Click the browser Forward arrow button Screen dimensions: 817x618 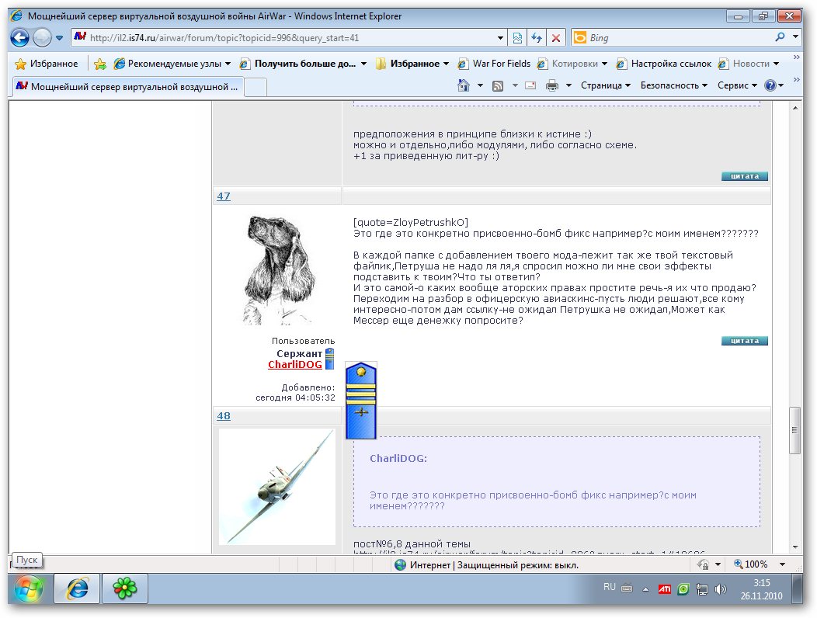(x=42, y=37)
